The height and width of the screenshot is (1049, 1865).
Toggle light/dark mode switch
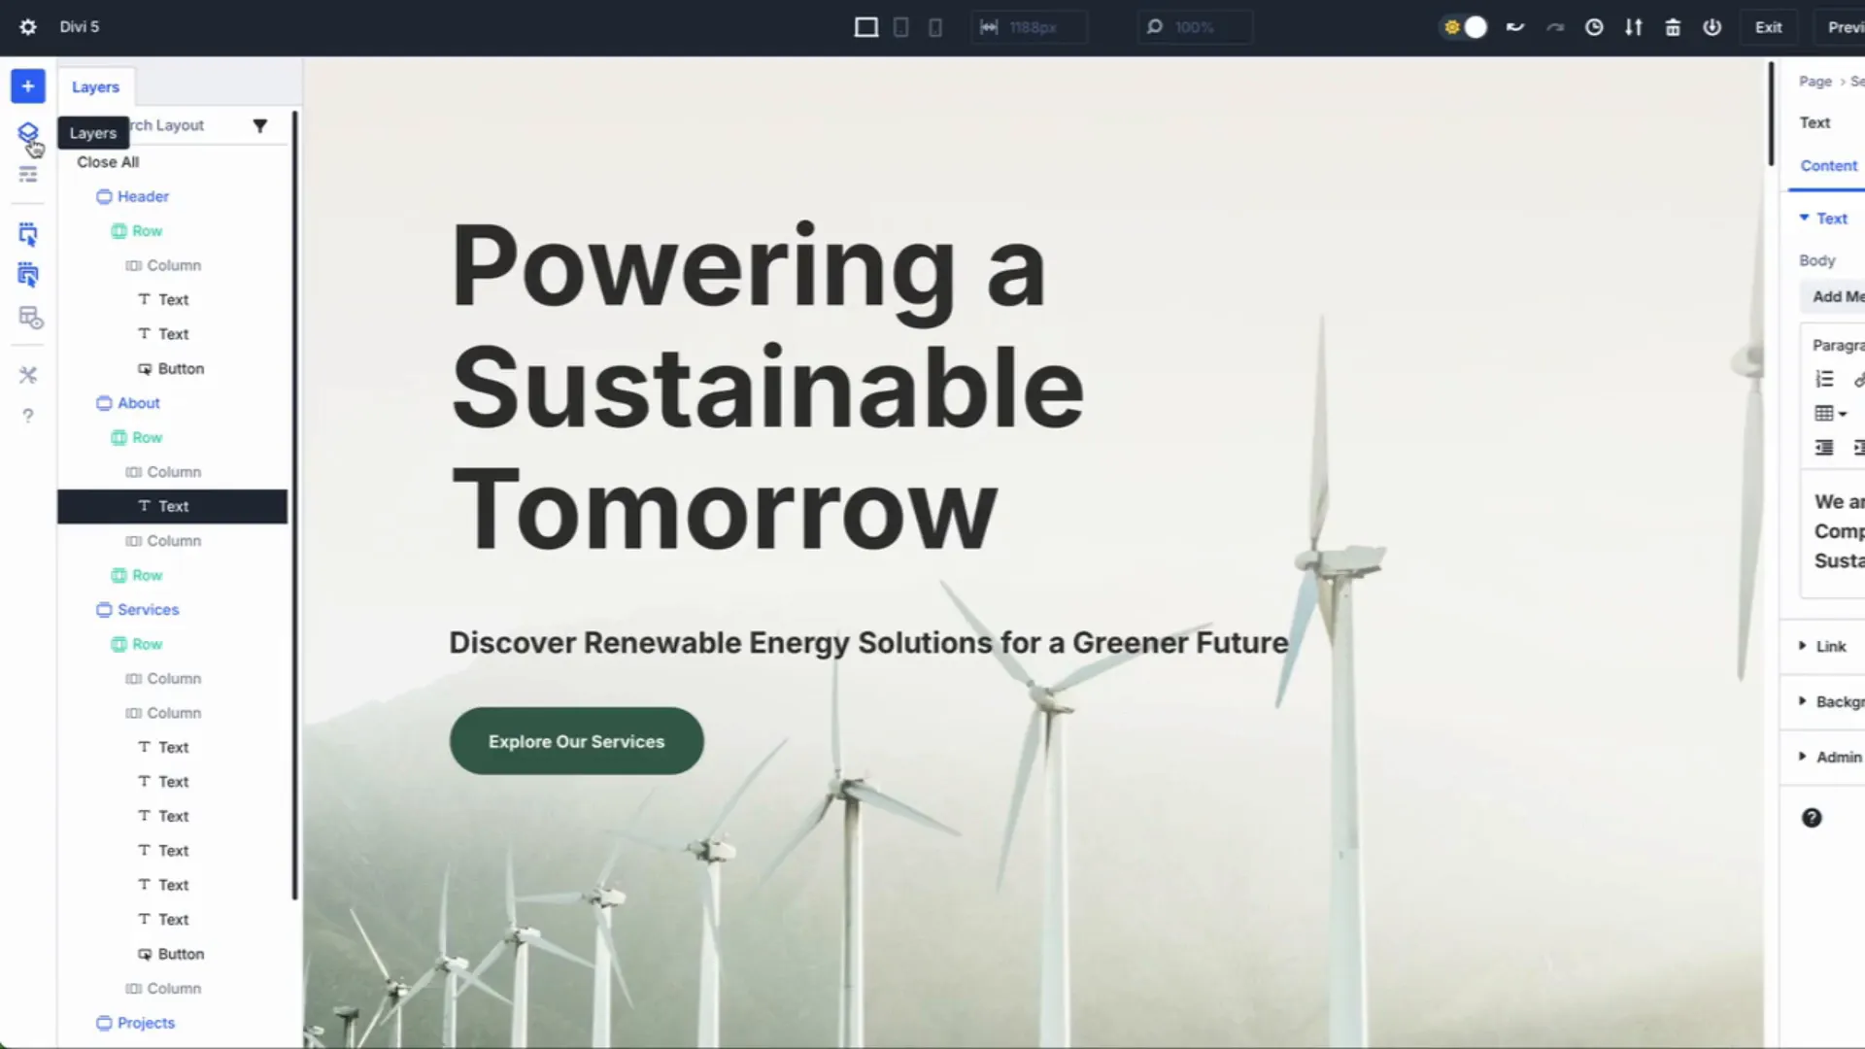pyautogui.click(x=1465, y=27)
